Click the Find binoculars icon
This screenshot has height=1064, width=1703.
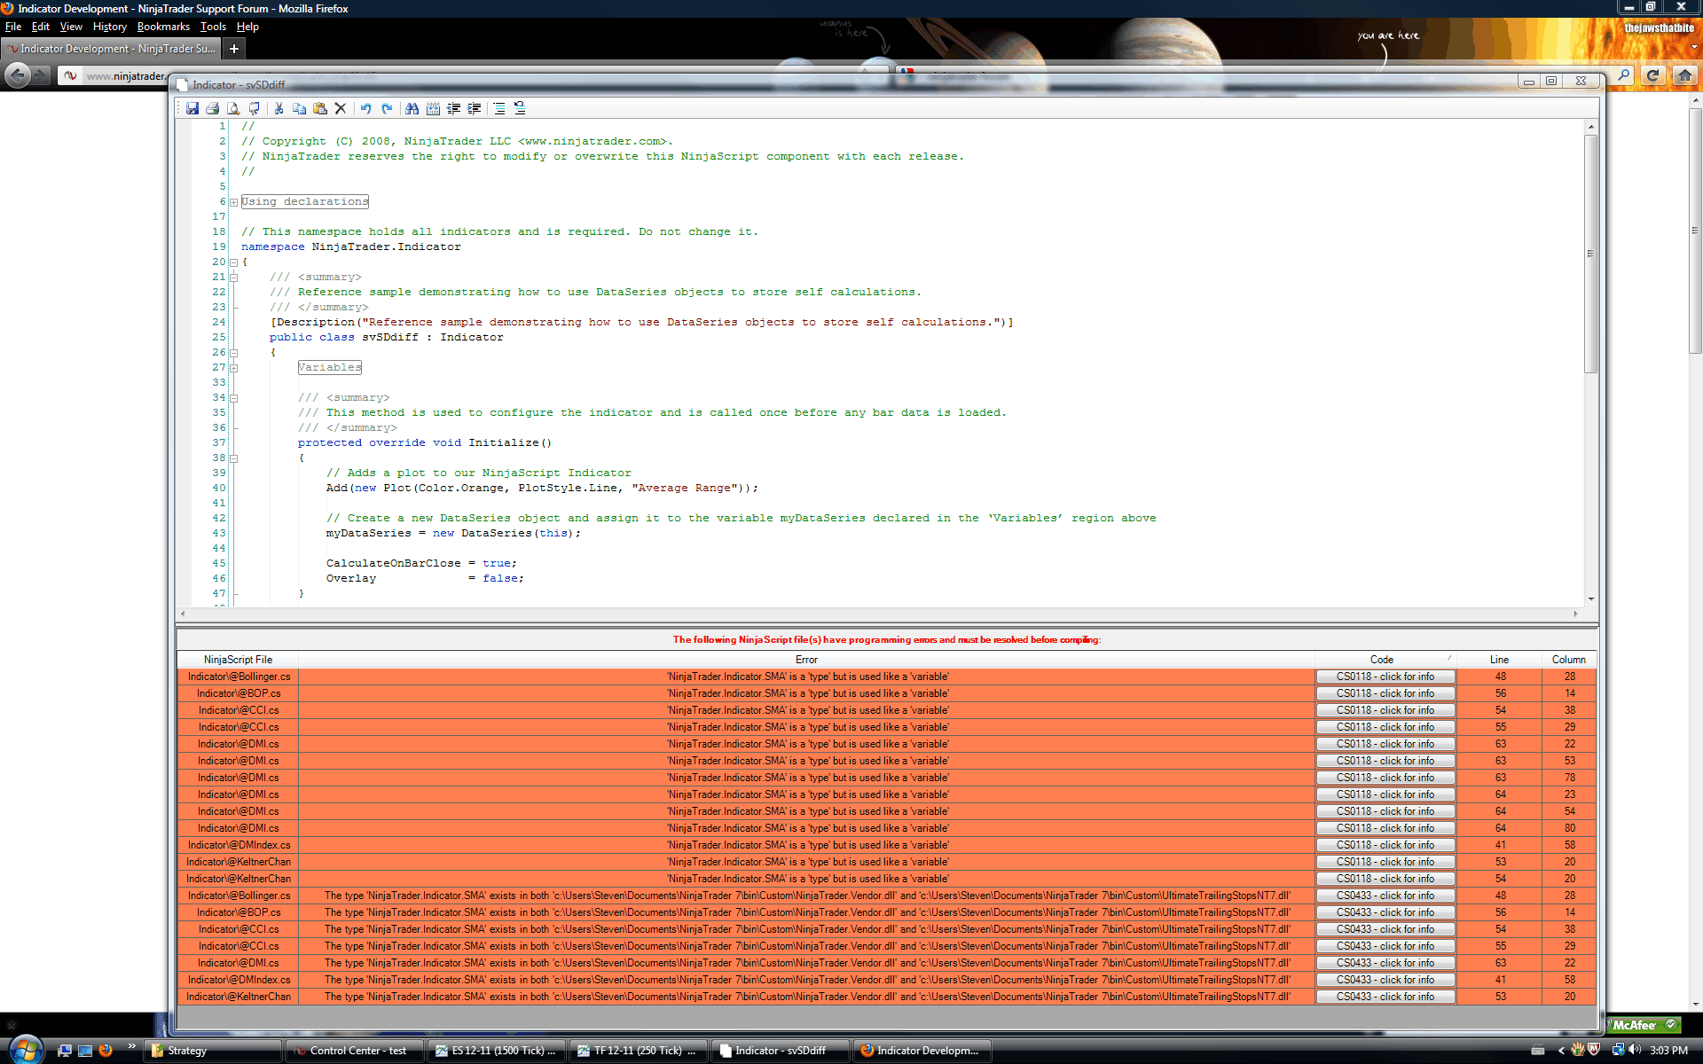click(x=412, y=108)
